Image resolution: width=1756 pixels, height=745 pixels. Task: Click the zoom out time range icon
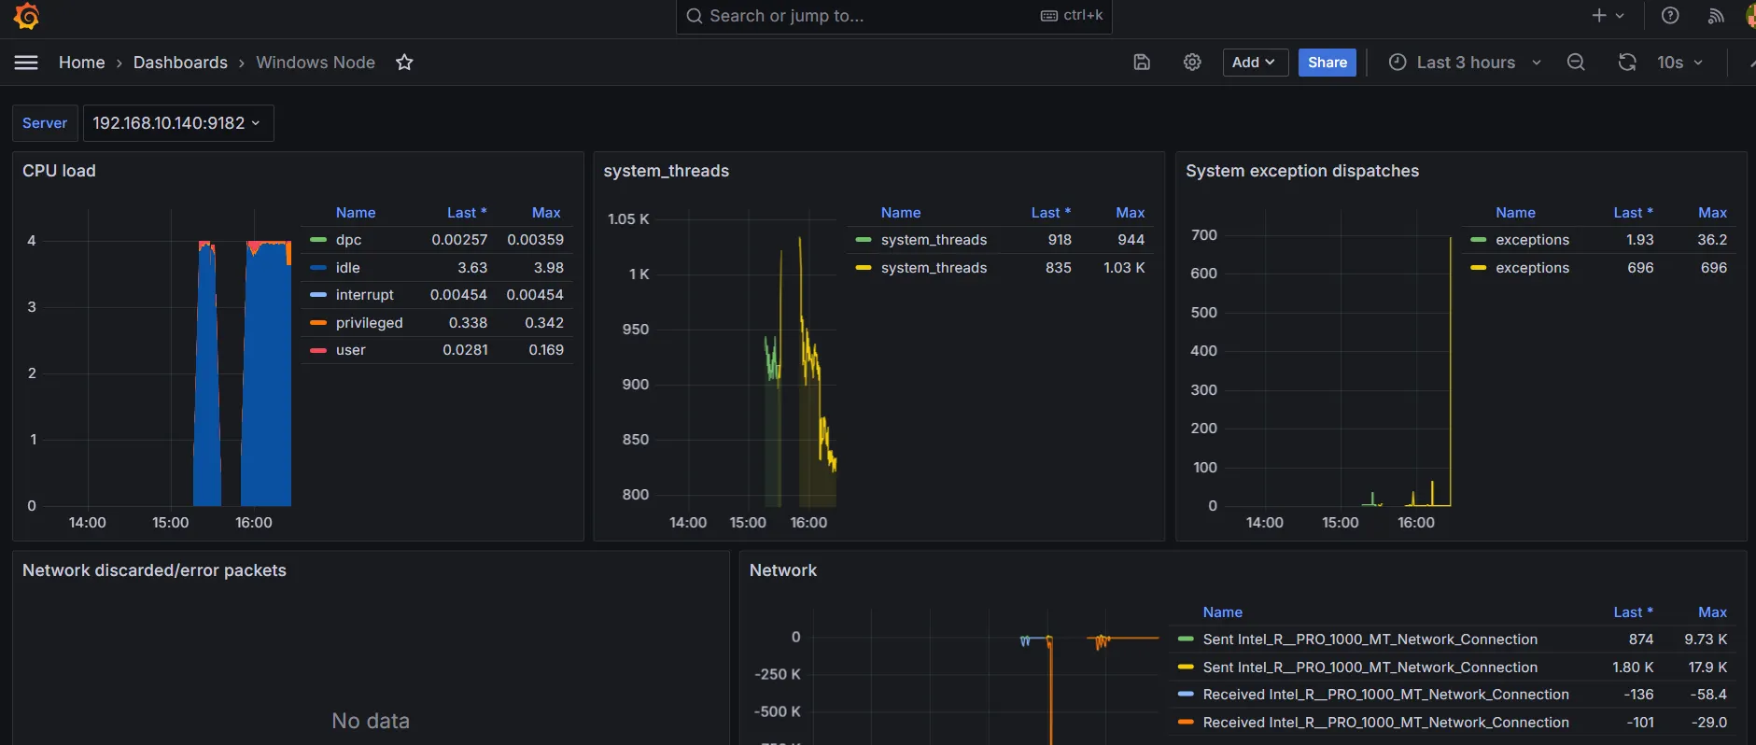click(1576, 63)
